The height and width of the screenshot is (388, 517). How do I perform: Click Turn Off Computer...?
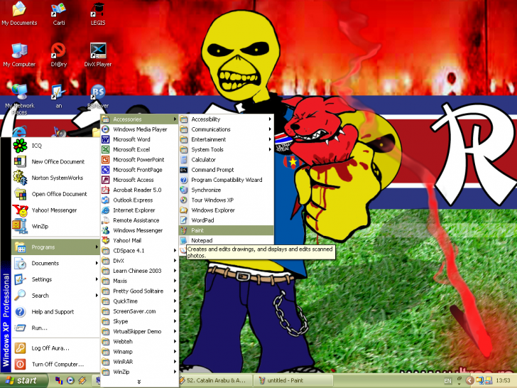[x=55, y=365]
